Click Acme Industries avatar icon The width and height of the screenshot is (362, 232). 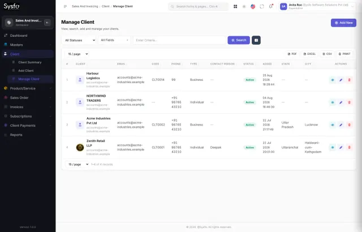(80, 124)
